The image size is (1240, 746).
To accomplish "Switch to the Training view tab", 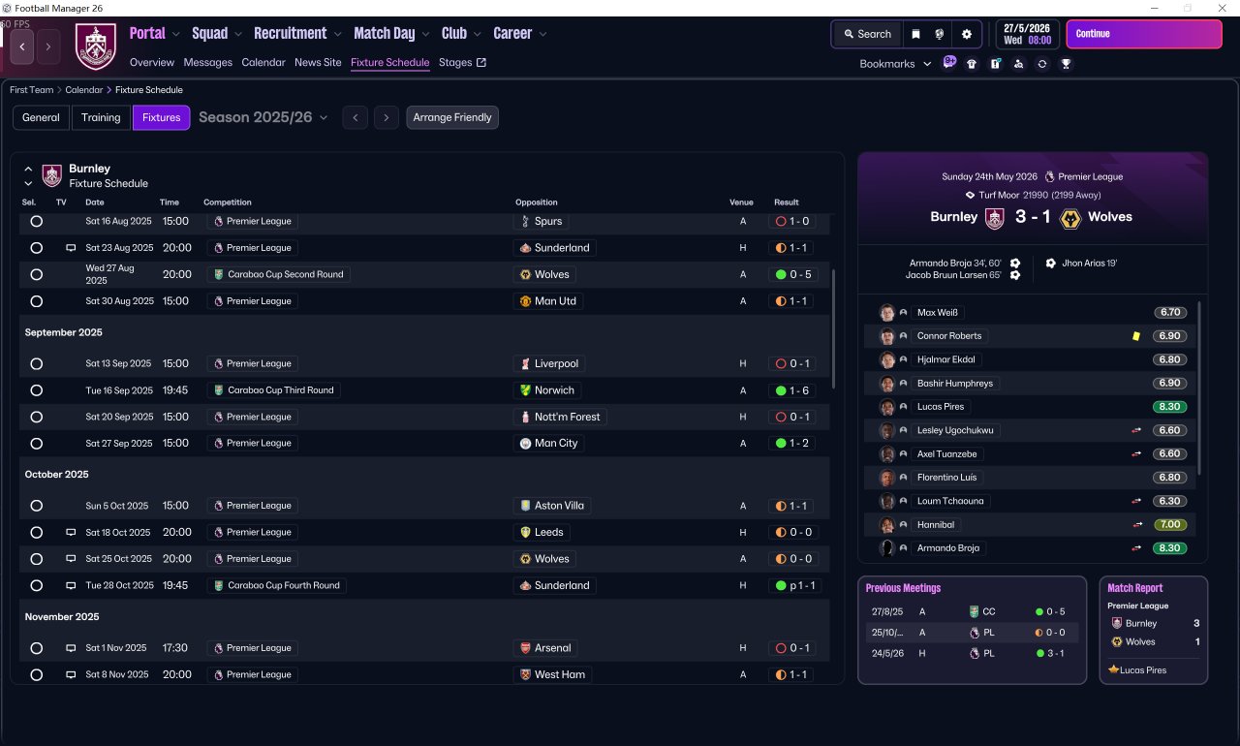I will [x=101, y=118].
